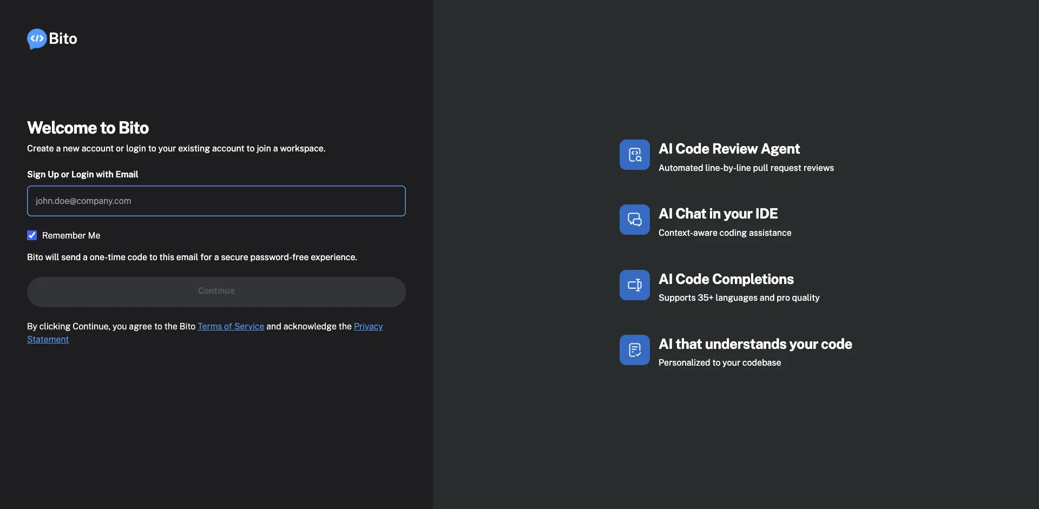Screen dimensions: 1039x509
Task: Click 'Personalized to your codebase' text
Action: point(720,363)
